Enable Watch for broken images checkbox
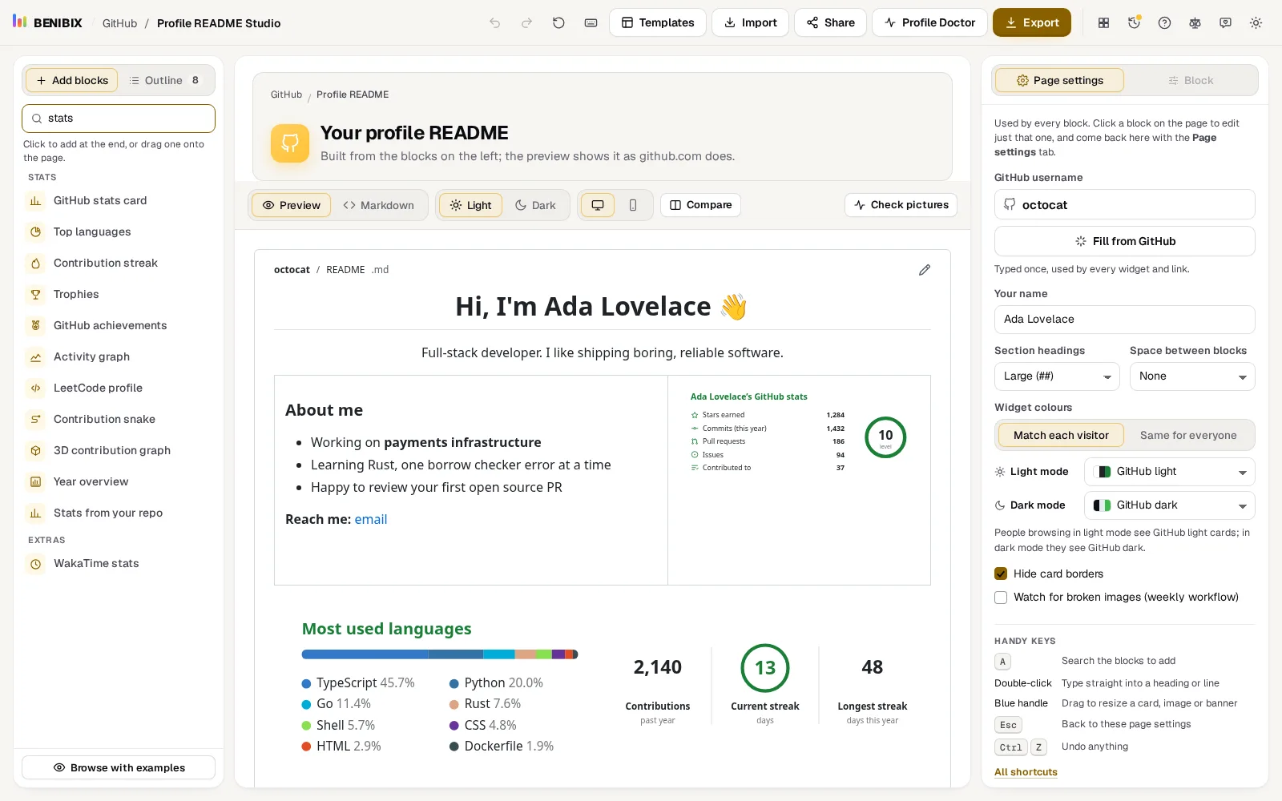Screen dimensions: 1282x801 (1001, 597)
